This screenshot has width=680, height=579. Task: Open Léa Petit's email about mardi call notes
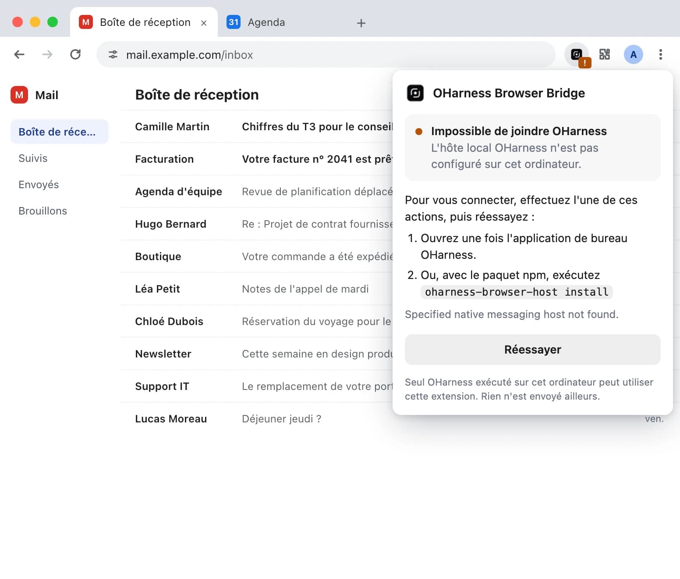256,289
